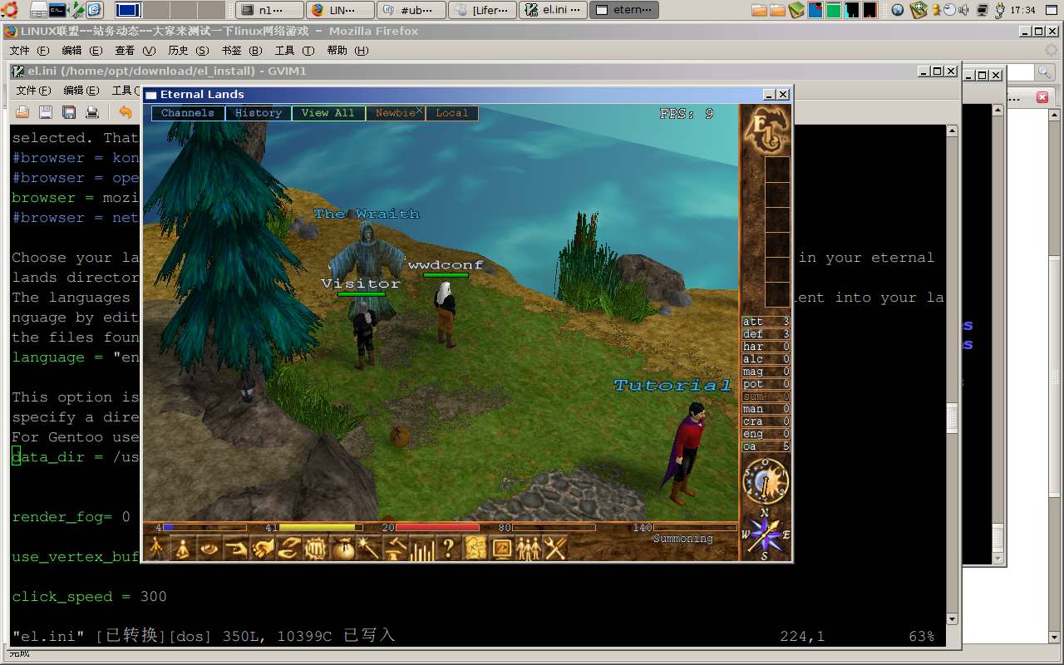1064x665 pixels.
Task: Click the GVIM print toolbar icon
Action: [x=92, y=112]
